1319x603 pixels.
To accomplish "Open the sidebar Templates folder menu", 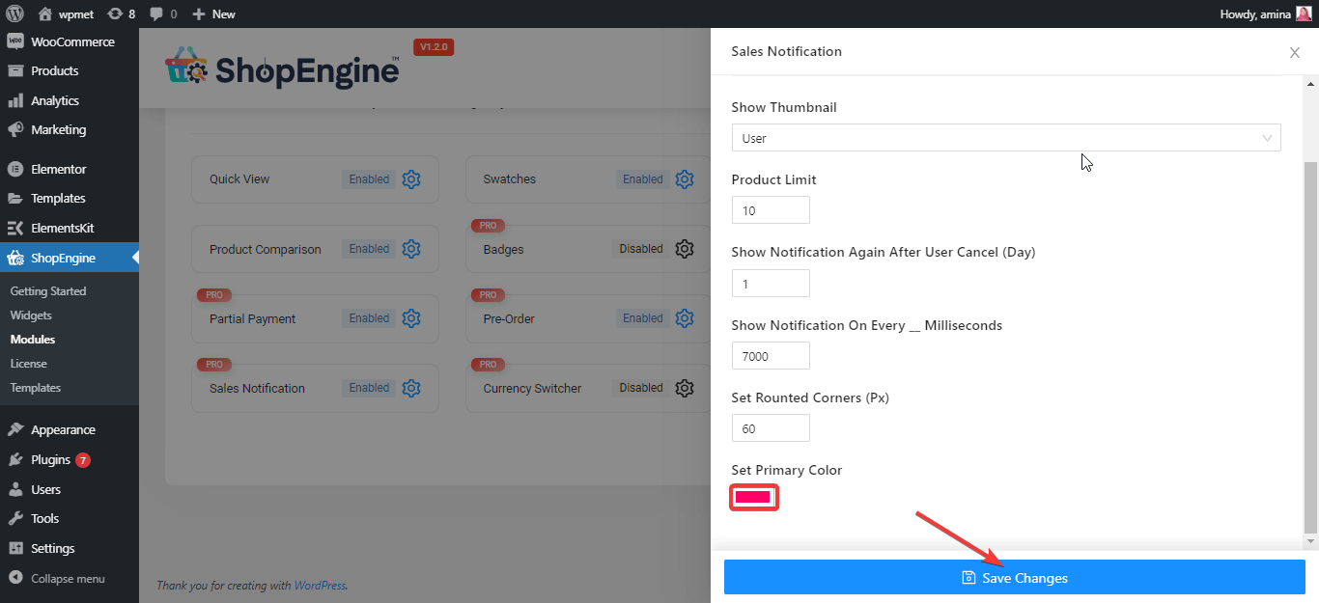I will [70, 198].
